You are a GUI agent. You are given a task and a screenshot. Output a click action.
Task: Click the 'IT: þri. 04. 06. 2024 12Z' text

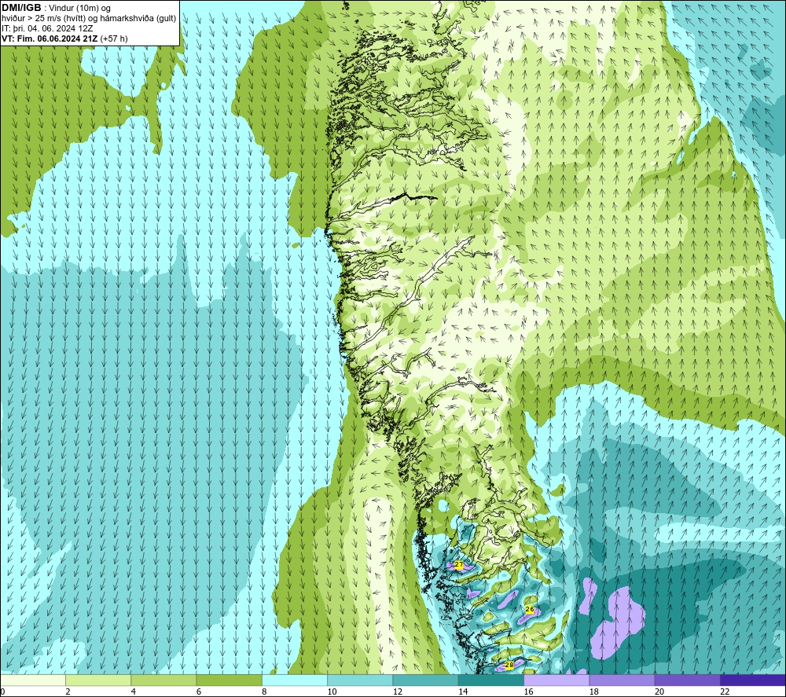pos(47,28)
